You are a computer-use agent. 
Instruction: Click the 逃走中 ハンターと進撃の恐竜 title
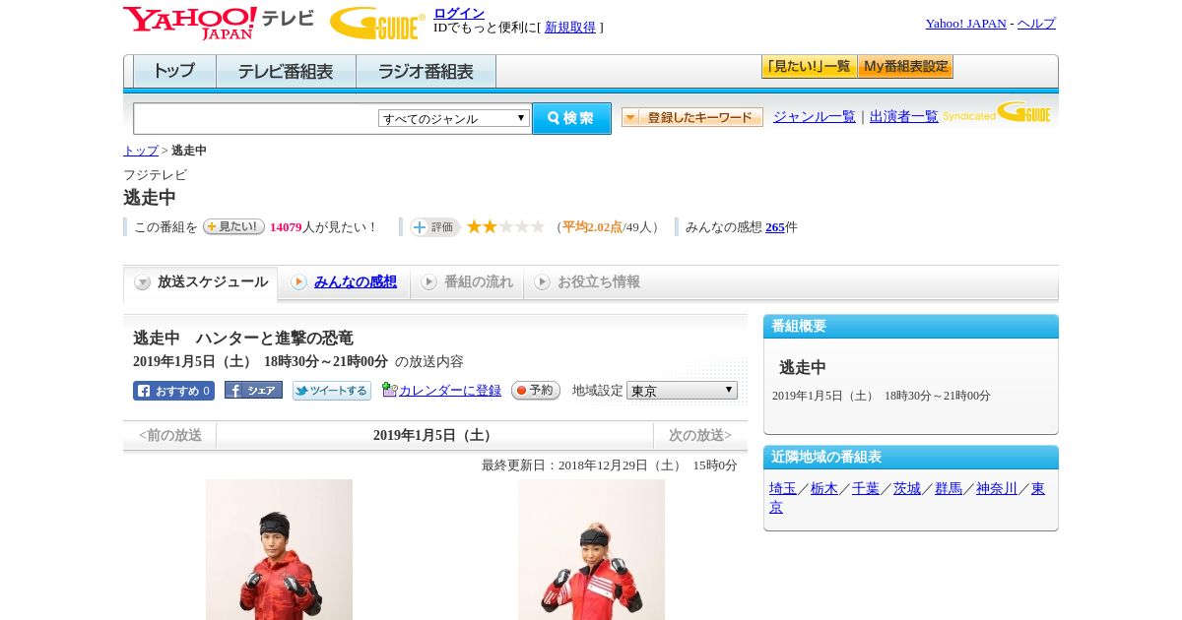(243, 339)
